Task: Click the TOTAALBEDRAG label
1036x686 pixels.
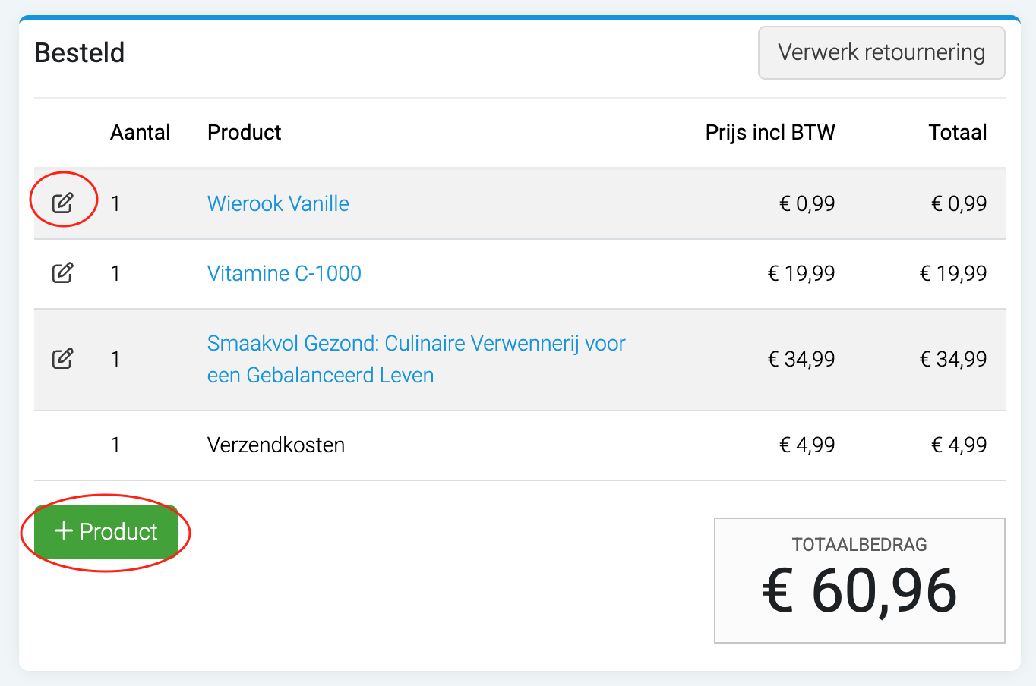Action: click(859, 544)
